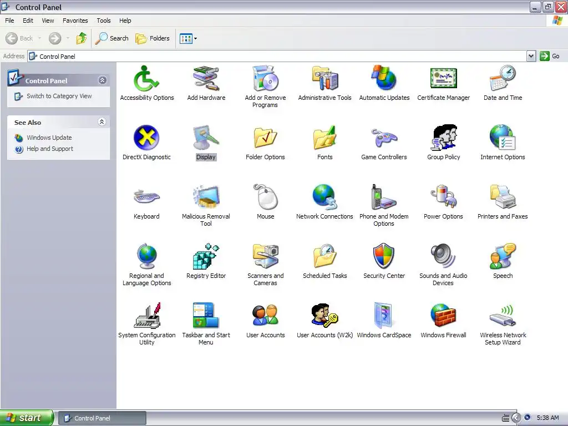Click the Forward navigation button
Viewport: 568px width, 426px height.
pos(55,38)
